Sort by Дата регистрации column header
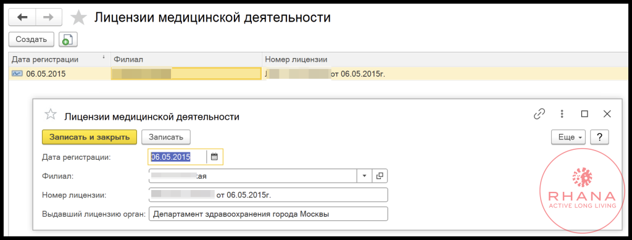The width and height of the screenshot is (632, 240). tap(59, 60)
